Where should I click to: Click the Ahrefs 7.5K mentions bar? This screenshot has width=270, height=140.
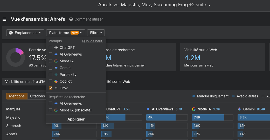pyautogui.click(x=74, y=134)
